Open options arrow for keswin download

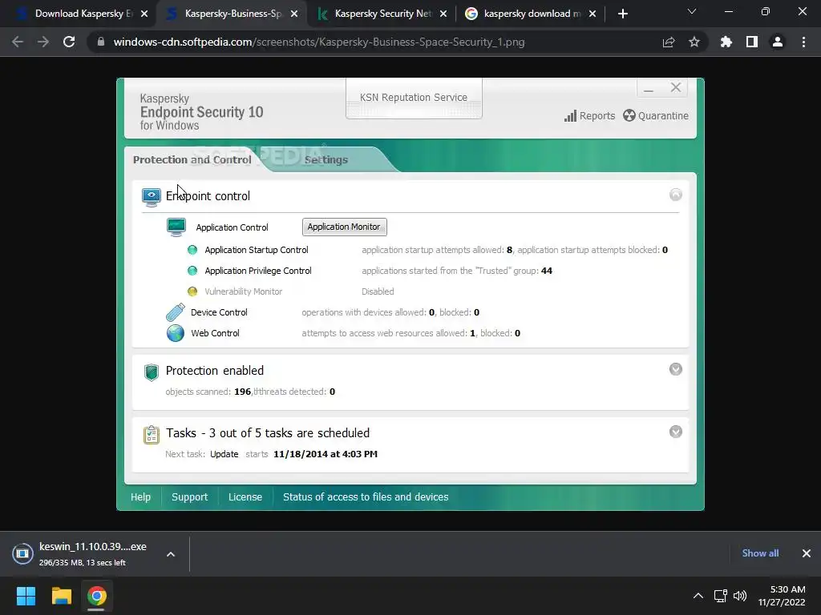171,554
